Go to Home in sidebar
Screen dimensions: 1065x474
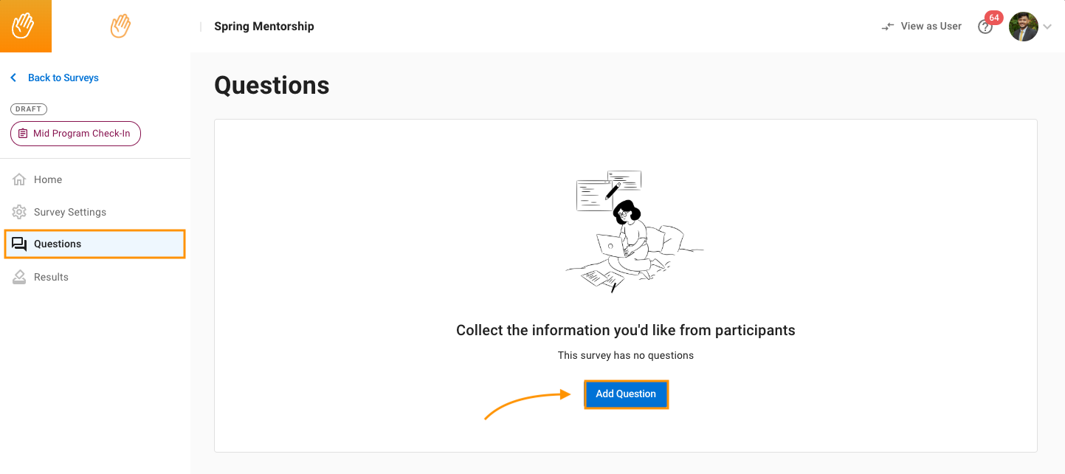point(48,179)
